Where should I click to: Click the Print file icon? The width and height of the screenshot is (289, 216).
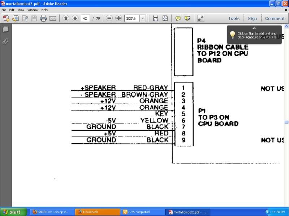tap(43, 18)
